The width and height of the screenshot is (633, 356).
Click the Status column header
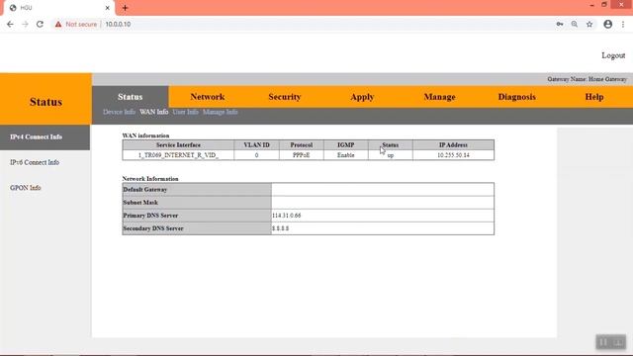[x=391, y=145]
